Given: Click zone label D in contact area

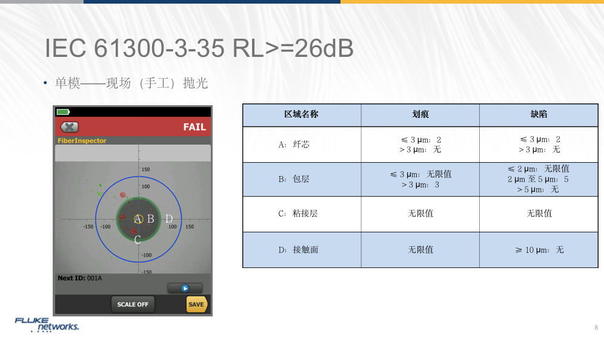Looking at the screenshot, I should [x=169, y=219].
